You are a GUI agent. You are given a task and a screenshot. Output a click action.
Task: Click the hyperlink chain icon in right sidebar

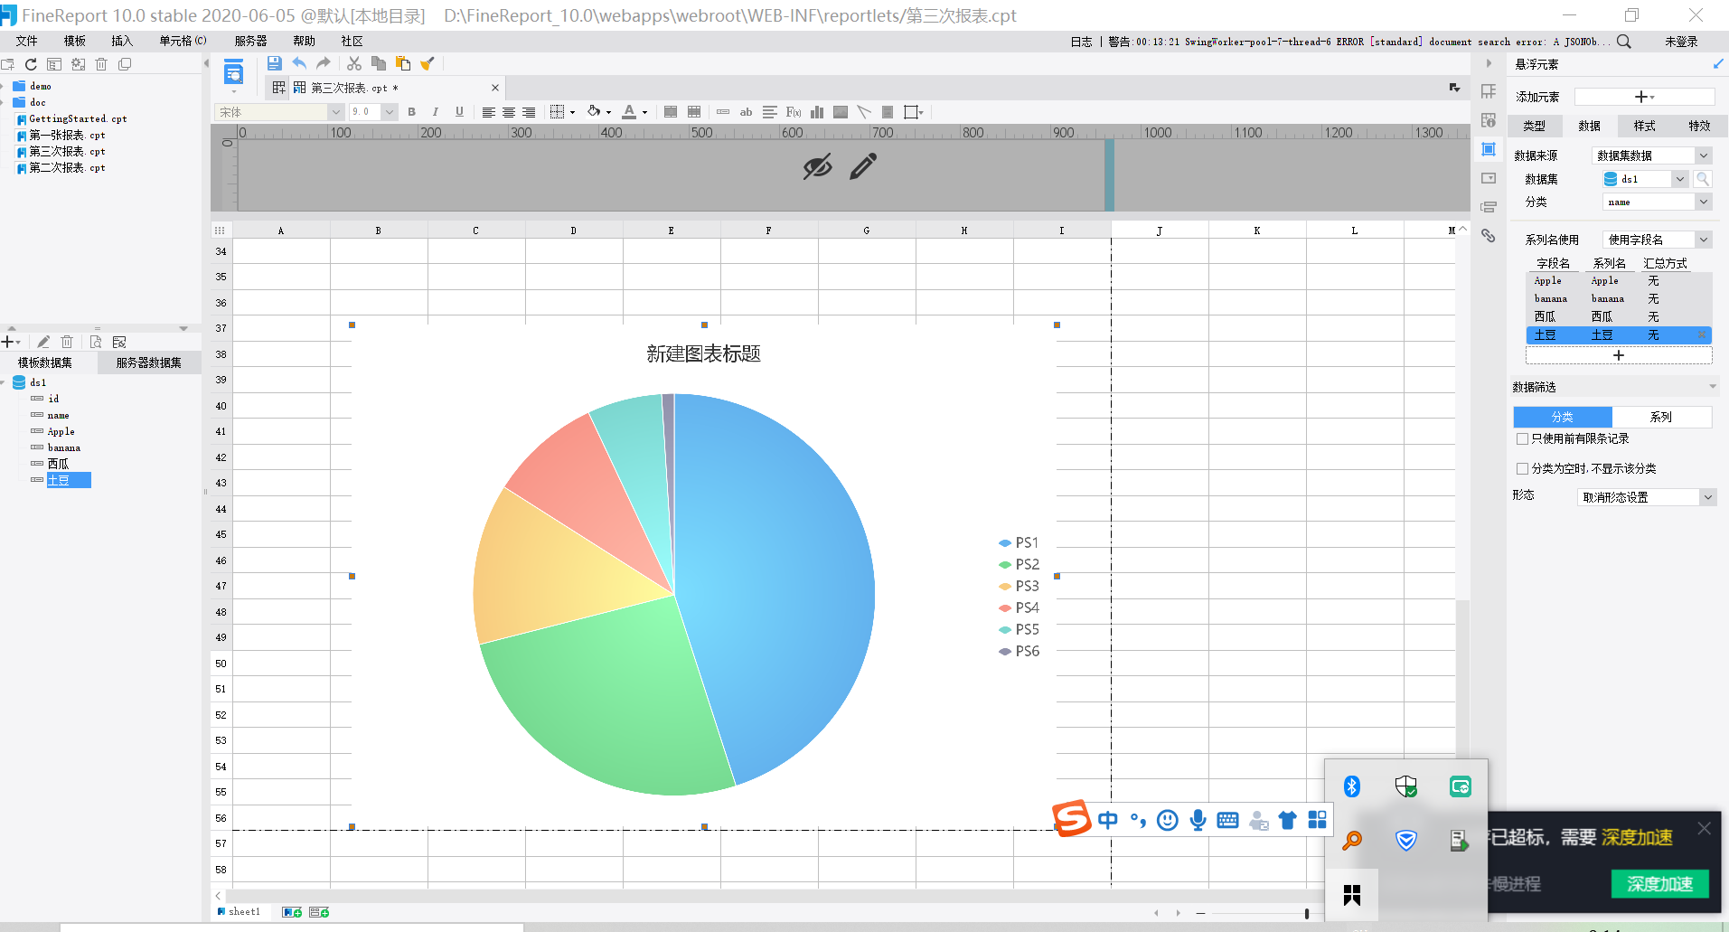click(x=1489, y=236)
